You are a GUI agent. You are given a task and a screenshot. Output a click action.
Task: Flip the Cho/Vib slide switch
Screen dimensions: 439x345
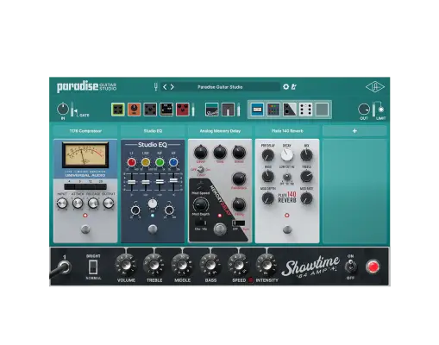point(201,223)
